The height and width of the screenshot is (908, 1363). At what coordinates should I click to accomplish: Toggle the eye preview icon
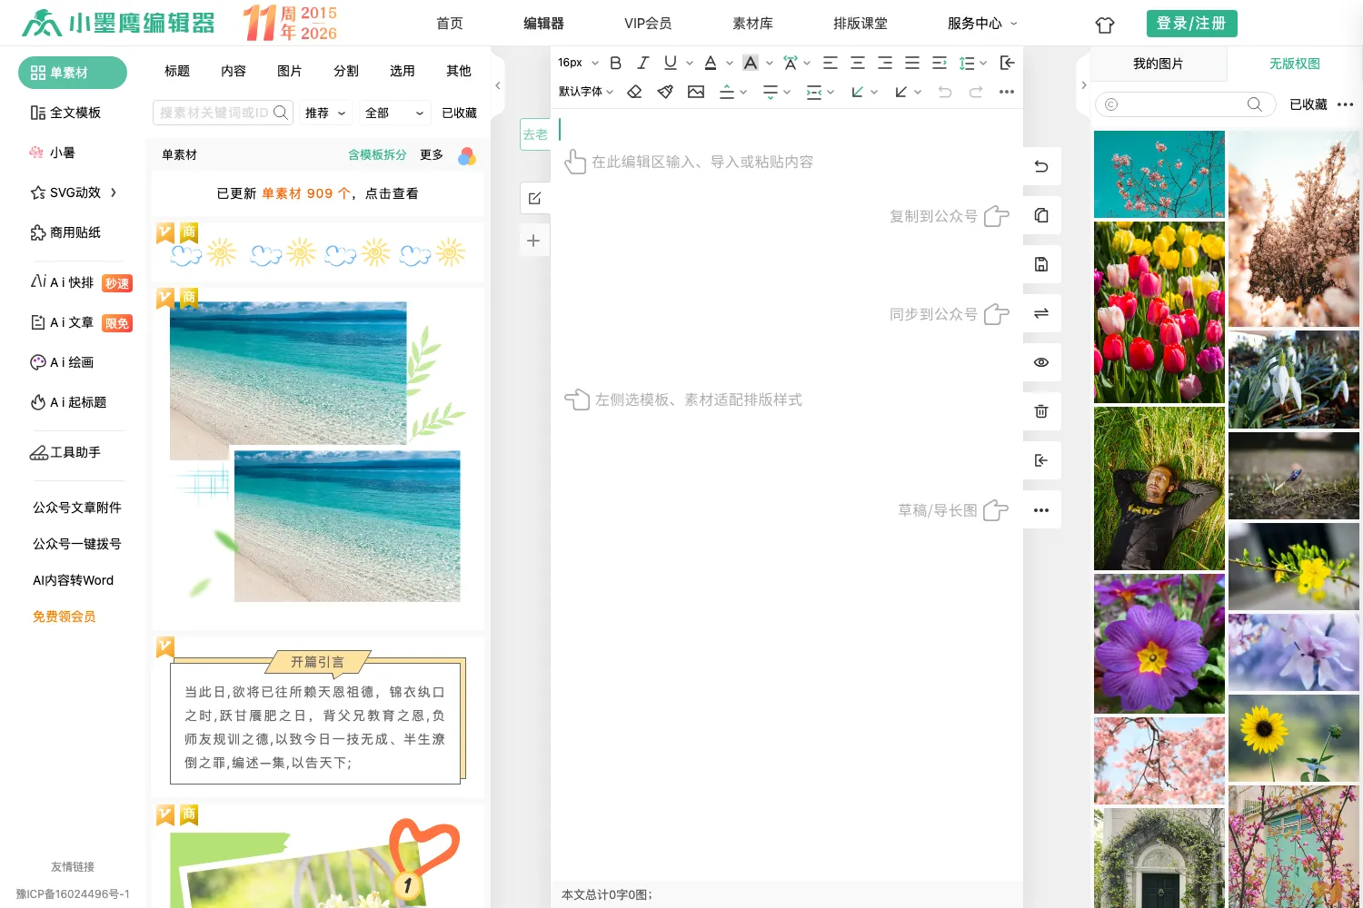pyautogui.click(x=1041, y=362)
